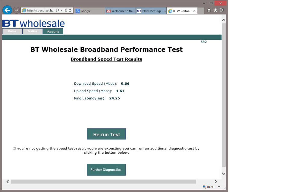
Task: Open Favorites with the star icon
Action: pos(215,10)
